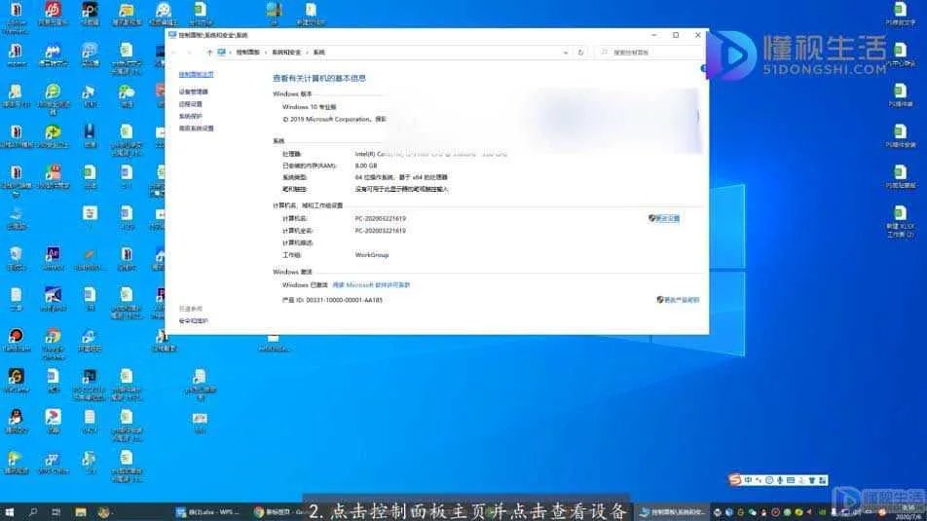Switch to the 控制面板 taskbar window
This screenshot has height=521, width=927.
tap(672, 512)
